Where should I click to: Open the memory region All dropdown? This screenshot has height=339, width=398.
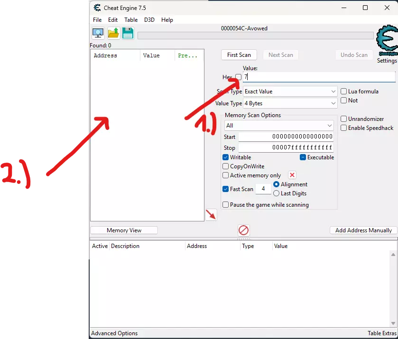(279, 126)
